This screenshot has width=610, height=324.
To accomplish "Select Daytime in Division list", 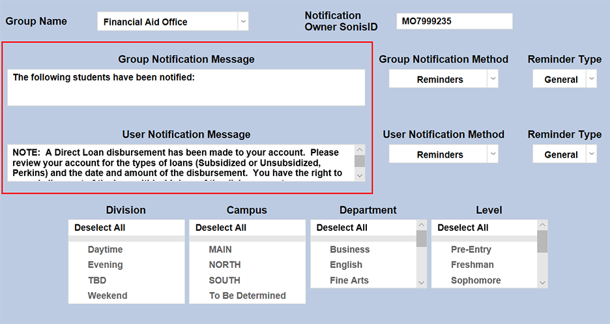I will 105,249.
